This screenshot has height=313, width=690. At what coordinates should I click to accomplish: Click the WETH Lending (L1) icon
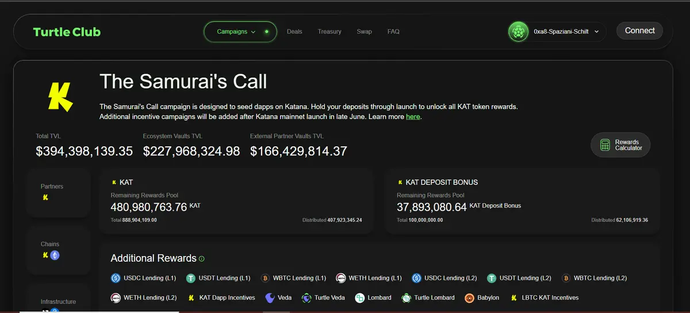click(x=341, y=278)
